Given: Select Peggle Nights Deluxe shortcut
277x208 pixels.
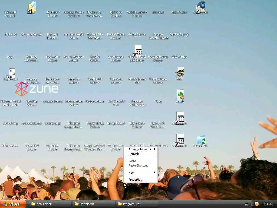Looking at the screenshot, I should click(x=95, y=125).
